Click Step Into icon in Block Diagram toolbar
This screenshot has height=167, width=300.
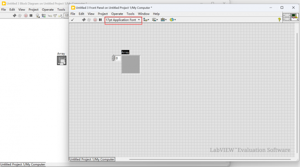pyautogui.click(x=50, y=15)
